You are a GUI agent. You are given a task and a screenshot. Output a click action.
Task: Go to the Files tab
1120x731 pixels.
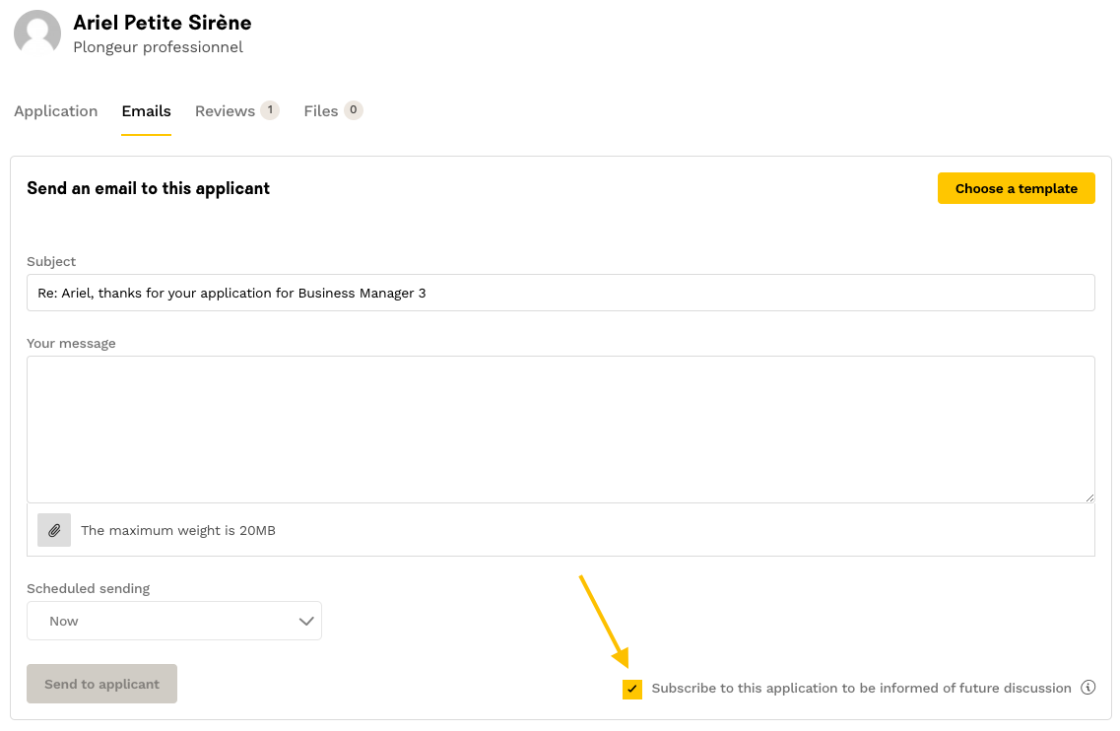coord(320,111)
